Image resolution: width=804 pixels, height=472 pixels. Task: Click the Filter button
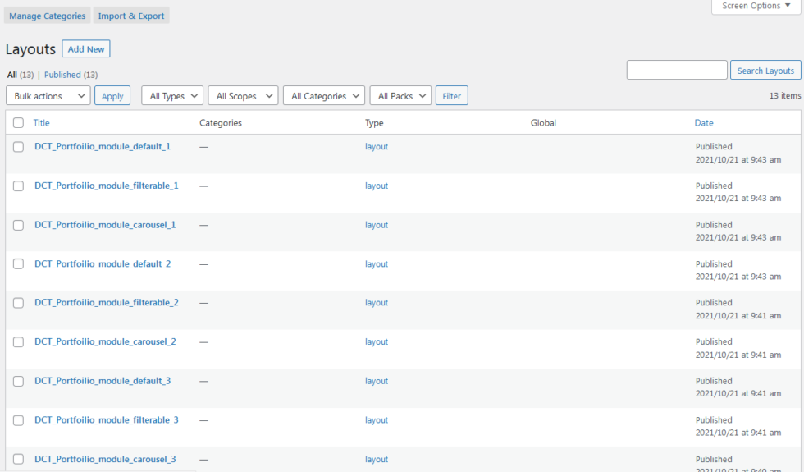click(451, 96)
